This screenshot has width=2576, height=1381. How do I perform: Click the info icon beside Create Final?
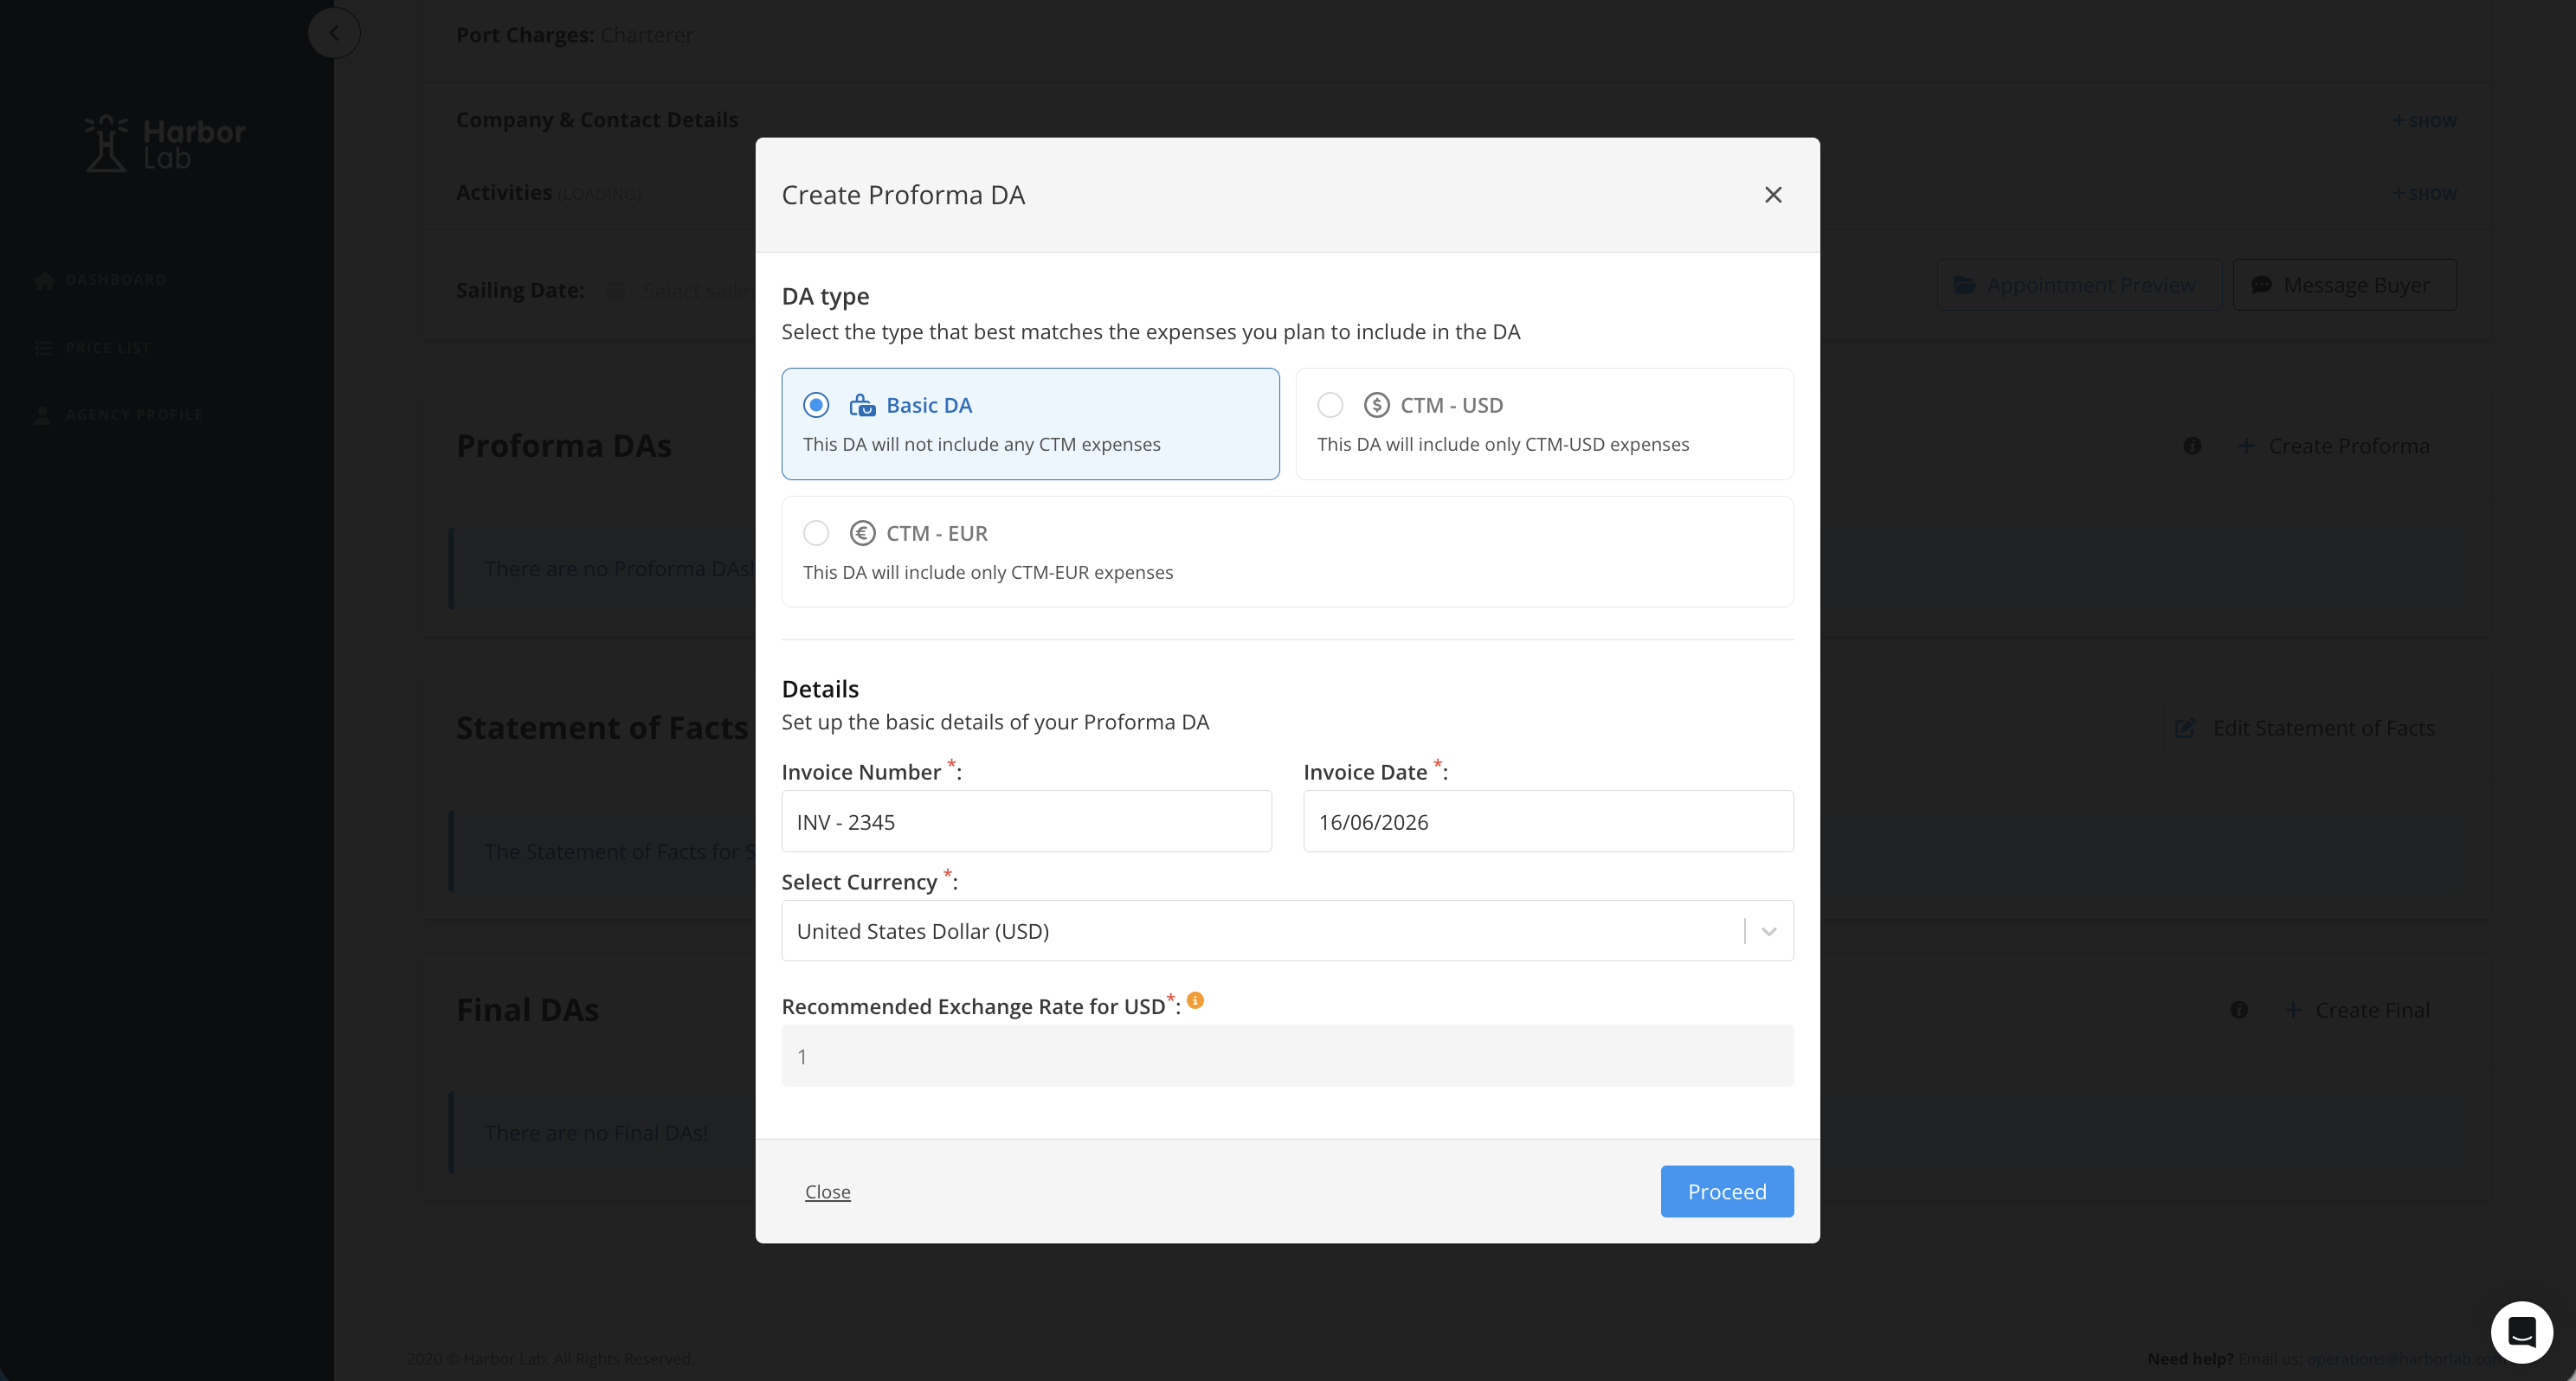coord(2239,1010)
